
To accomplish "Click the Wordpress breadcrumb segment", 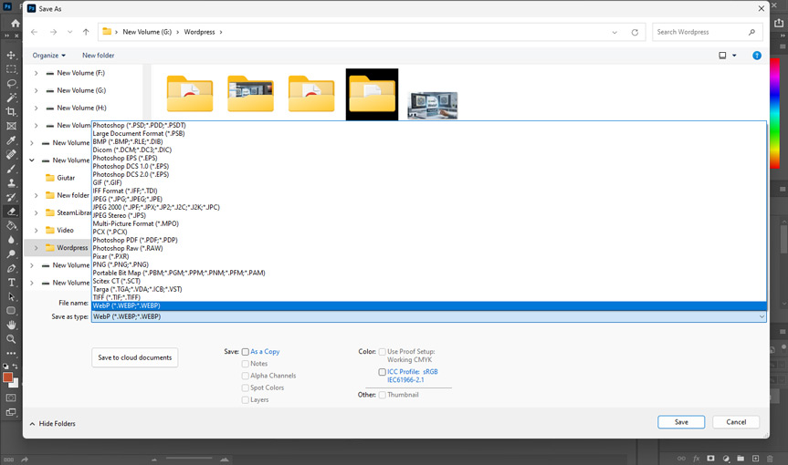I will [199, 32].
